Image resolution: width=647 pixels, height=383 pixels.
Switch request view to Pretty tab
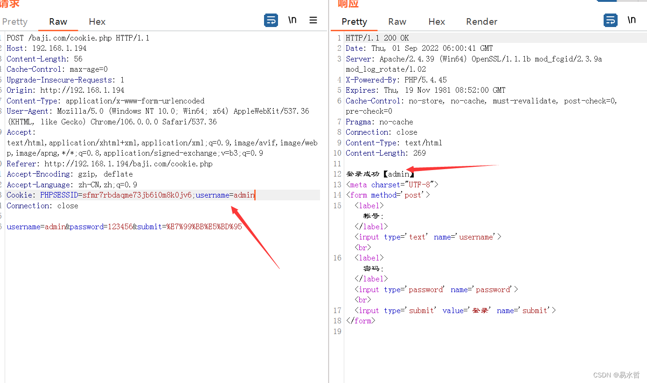(x=15, y=21)
